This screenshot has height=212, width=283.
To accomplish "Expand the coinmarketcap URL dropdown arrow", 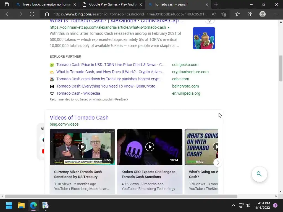I will [x=168, y=28].
